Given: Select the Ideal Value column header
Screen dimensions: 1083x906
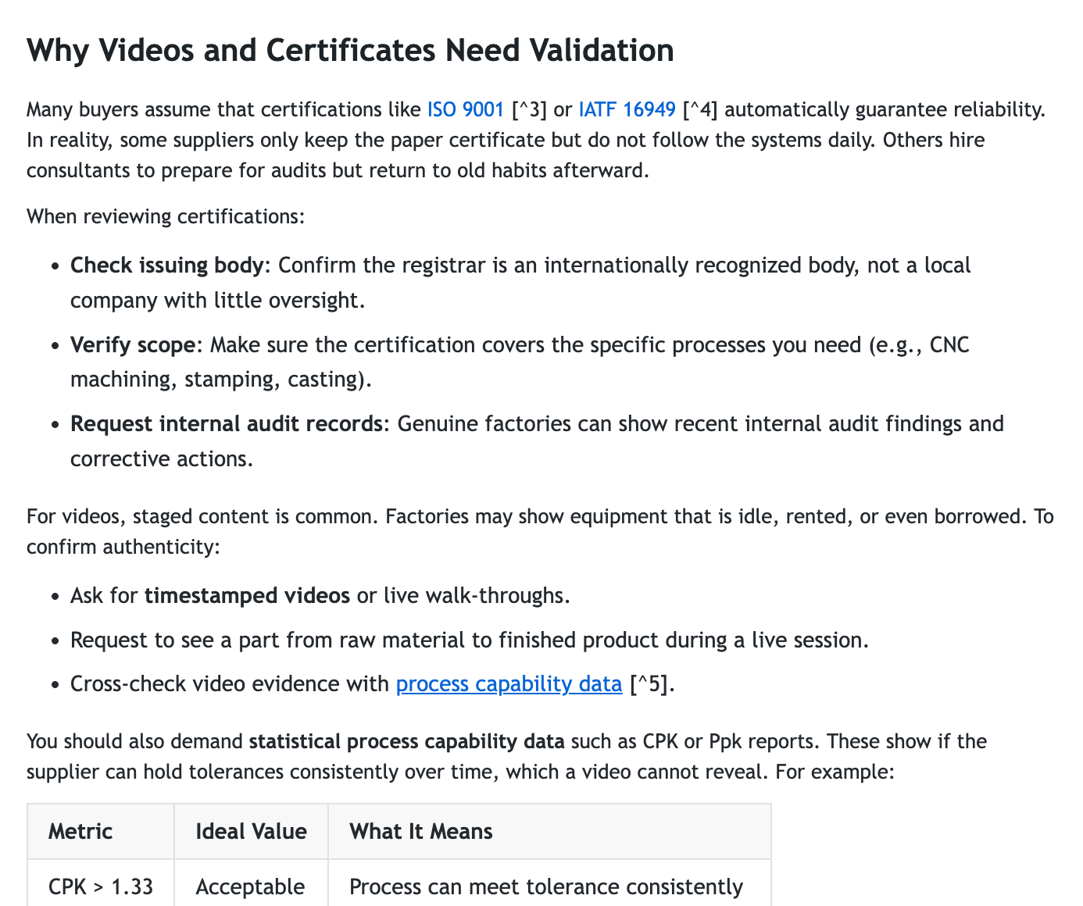Looking at the screenshot, I should click(251, 832).
